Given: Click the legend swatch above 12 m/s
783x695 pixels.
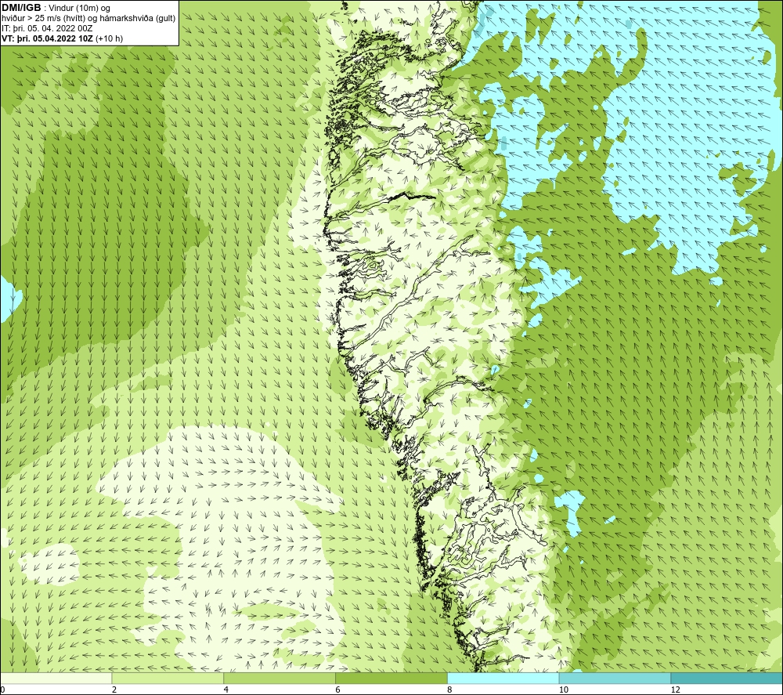Looking at the screenshot, I should coord(727,678).
